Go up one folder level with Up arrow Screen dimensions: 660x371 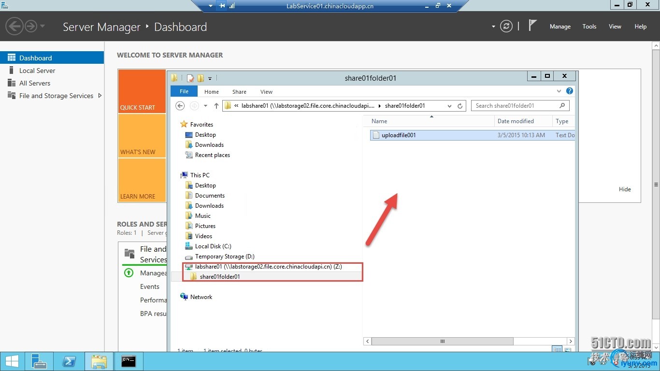(x=216, y=106)
